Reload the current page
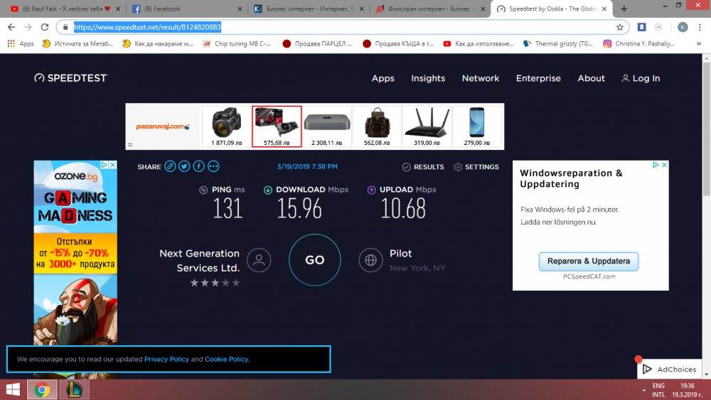 coord(44,27)
